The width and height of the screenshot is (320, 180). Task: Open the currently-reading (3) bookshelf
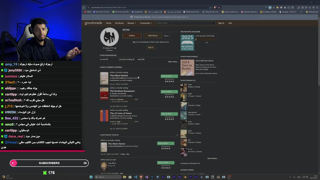tap(126, 59)
